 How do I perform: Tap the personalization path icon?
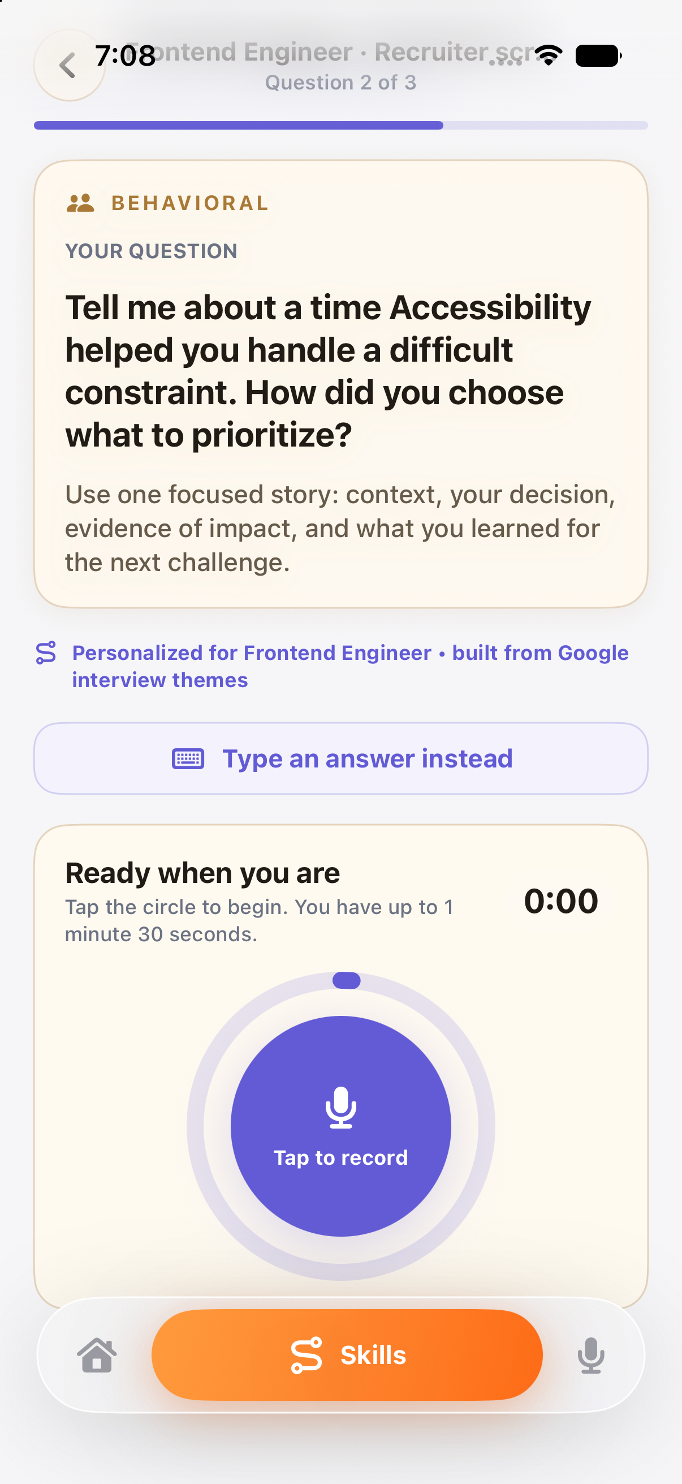[x=46, y=653]
